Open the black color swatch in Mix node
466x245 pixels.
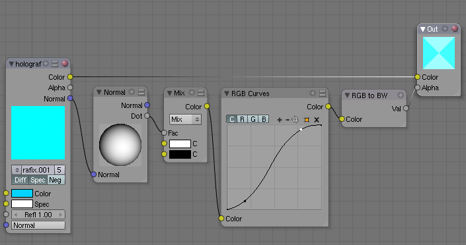pyautogui.click(x=180, y=154)
